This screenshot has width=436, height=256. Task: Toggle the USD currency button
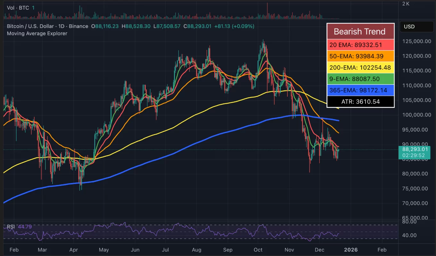point(416,27)
